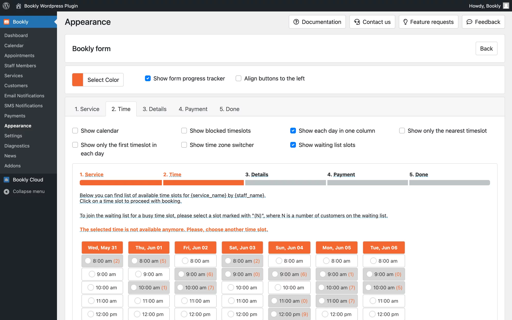
Task: Open Diagnostics in the sidebar
Action: [x=17, y=146]
